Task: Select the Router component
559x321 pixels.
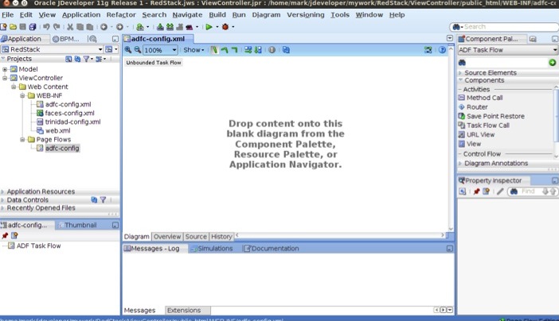Action: pyautogui.click(x=476, y=106)
